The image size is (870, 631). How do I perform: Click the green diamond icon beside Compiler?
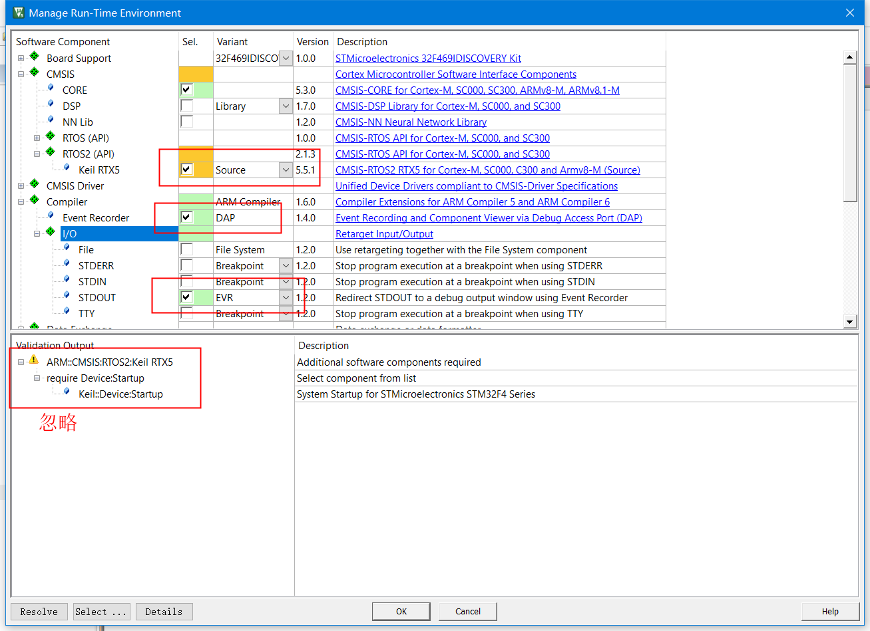(35, 201)
